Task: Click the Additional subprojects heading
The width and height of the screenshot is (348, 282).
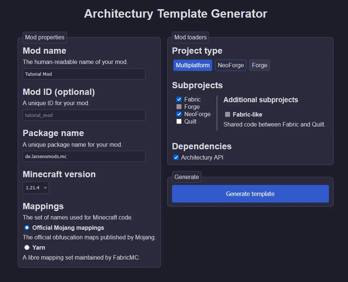Action: [261, 100]
